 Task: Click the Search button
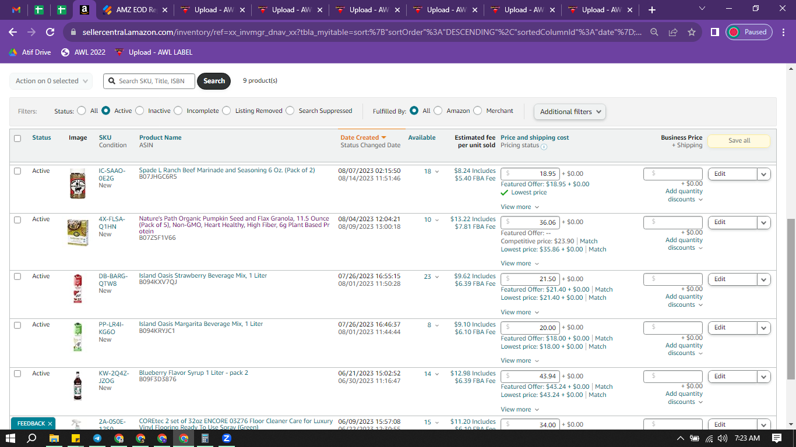pos(214,81)
